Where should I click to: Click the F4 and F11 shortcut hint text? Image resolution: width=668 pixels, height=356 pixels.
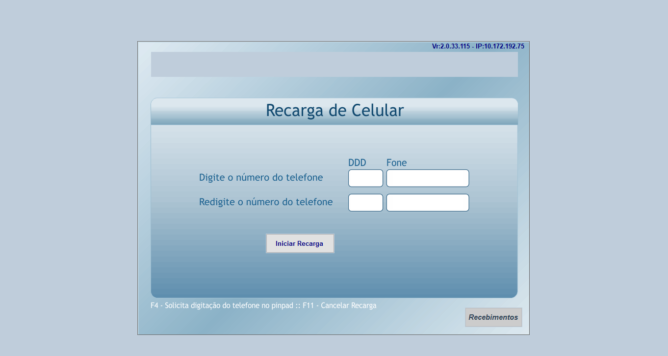pyautogui.click(x=263, y=306)
